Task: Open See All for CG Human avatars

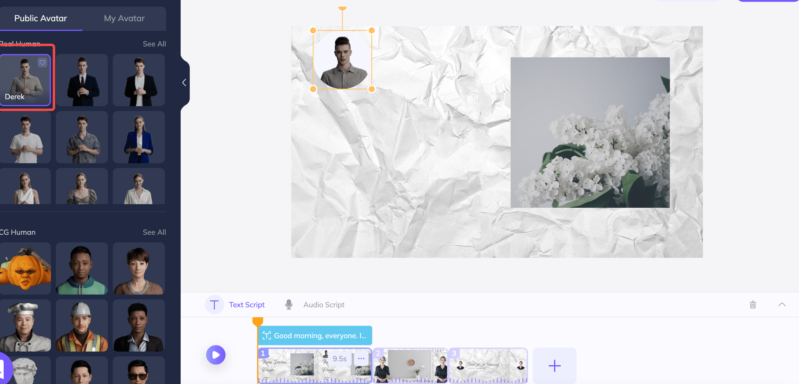Action: 154,232
